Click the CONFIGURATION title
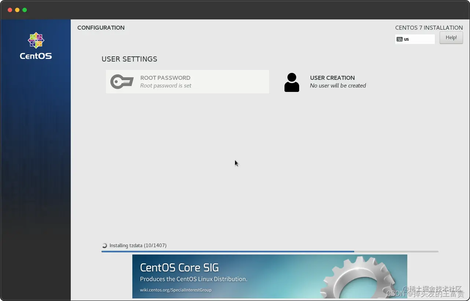The width and height of the screenshot is (470, 301). point(101,28)
